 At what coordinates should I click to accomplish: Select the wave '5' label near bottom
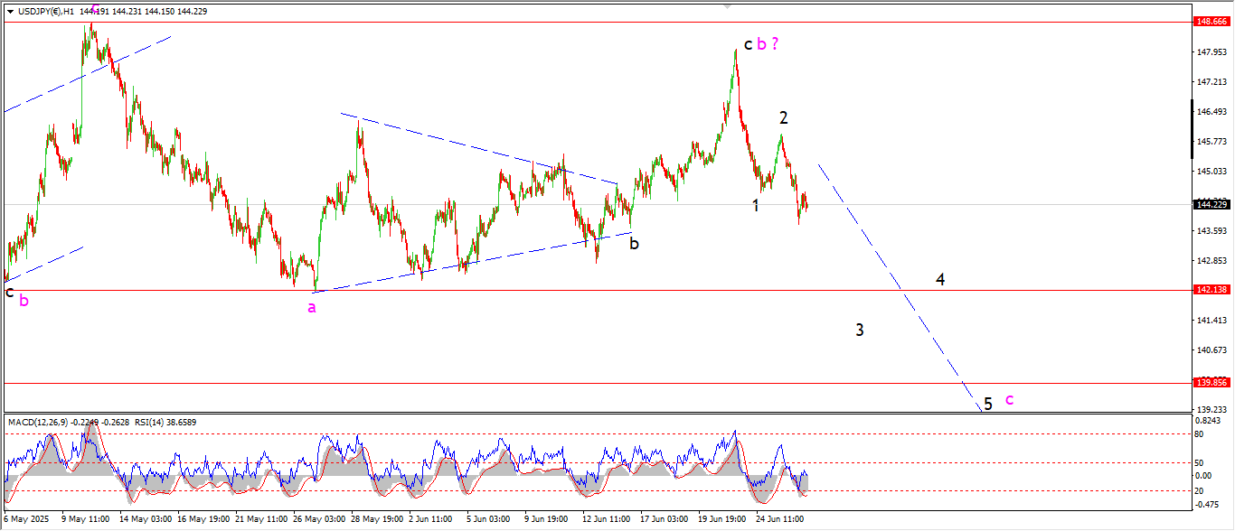[x=988, y=404]
